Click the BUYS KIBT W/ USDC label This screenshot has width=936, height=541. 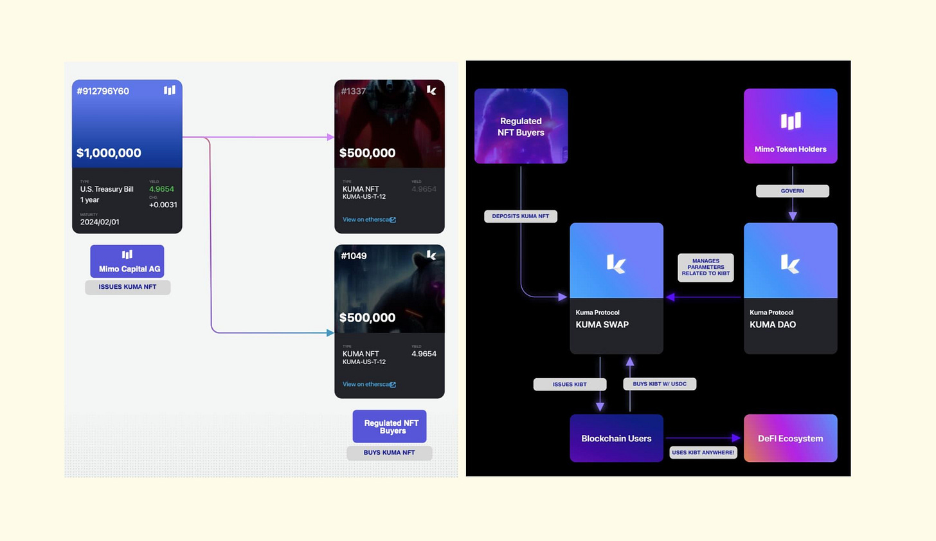pyautogui.click(x=660, y=384)
